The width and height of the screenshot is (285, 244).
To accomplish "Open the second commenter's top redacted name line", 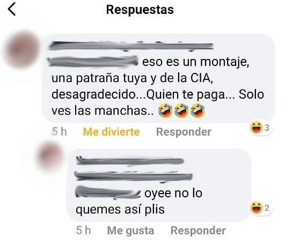I will 130,161.
